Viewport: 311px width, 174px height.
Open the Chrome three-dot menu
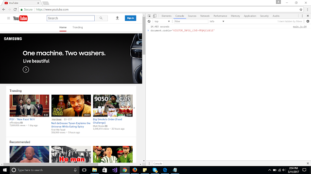308,10
